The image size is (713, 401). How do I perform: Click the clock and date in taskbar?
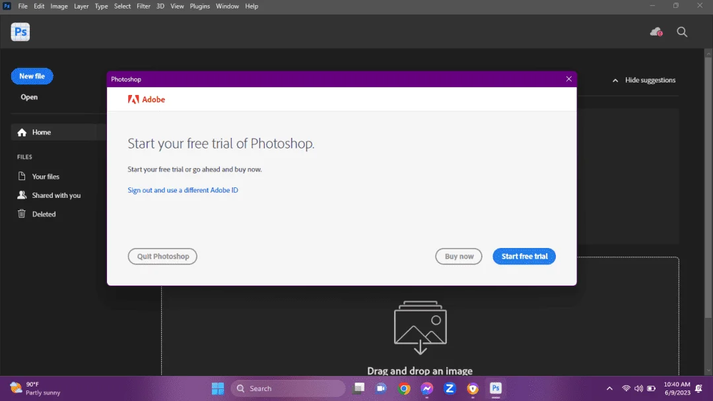click(x=677, y=388)
